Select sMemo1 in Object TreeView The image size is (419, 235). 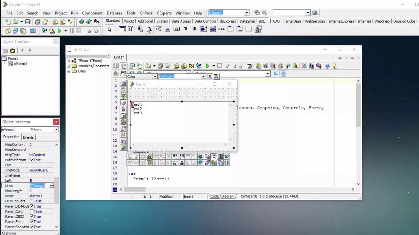(21, 64)
